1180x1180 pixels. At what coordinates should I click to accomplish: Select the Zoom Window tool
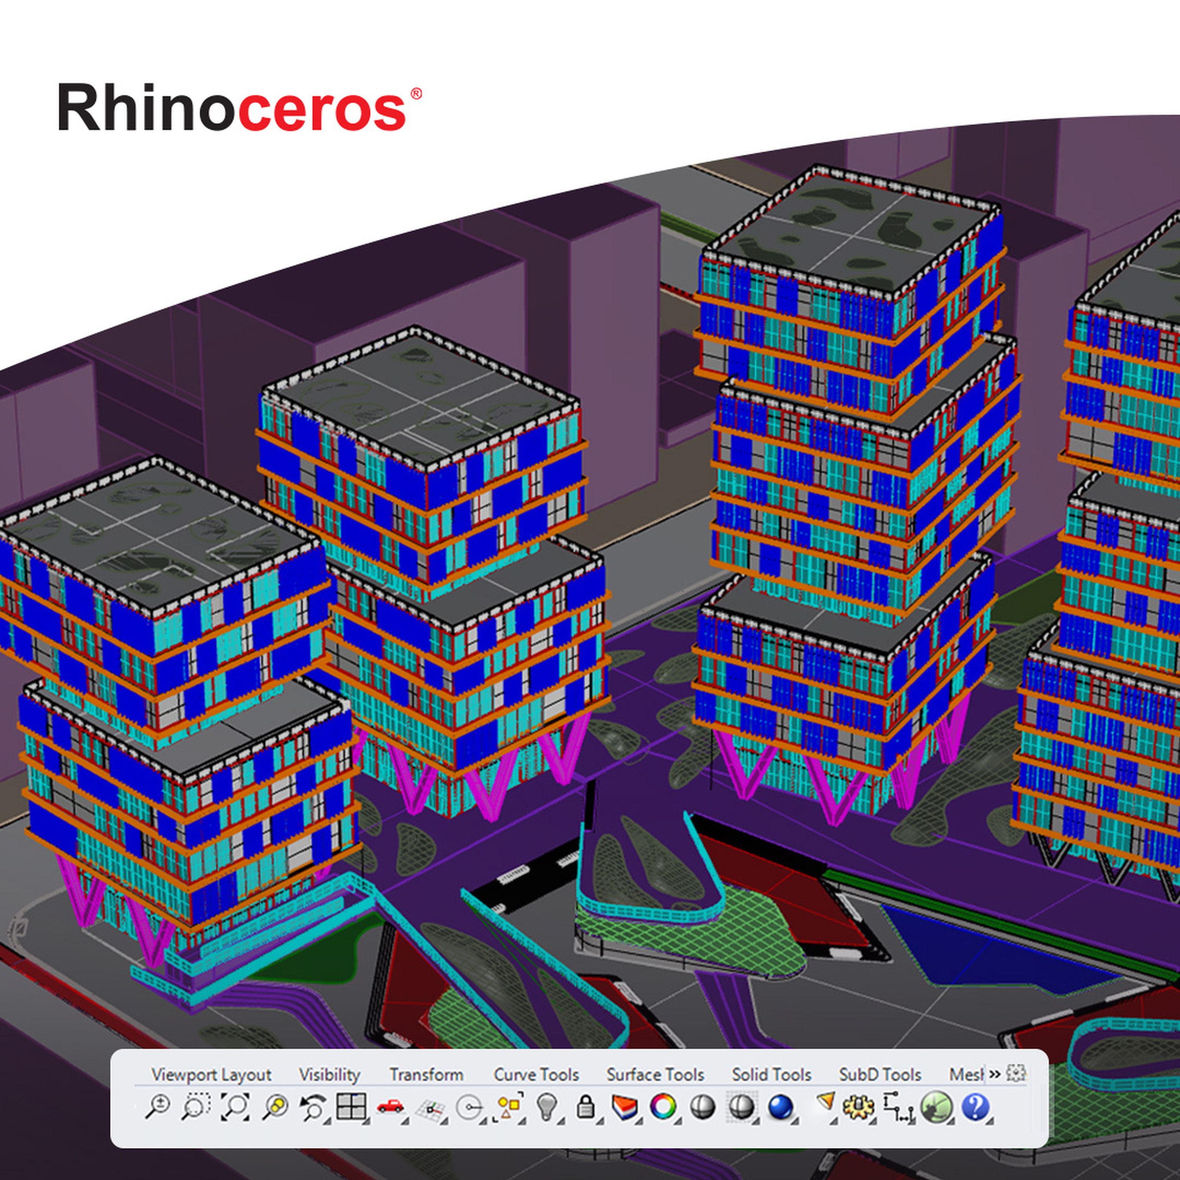(196, 1106)
